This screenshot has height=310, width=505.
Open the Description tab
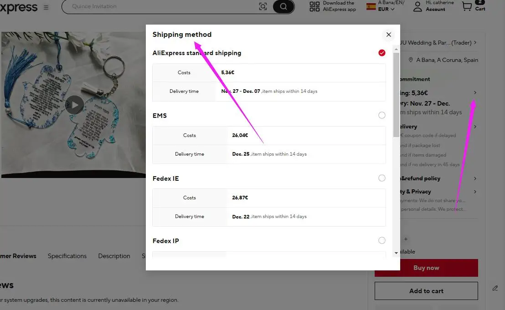tap(114, 256)
